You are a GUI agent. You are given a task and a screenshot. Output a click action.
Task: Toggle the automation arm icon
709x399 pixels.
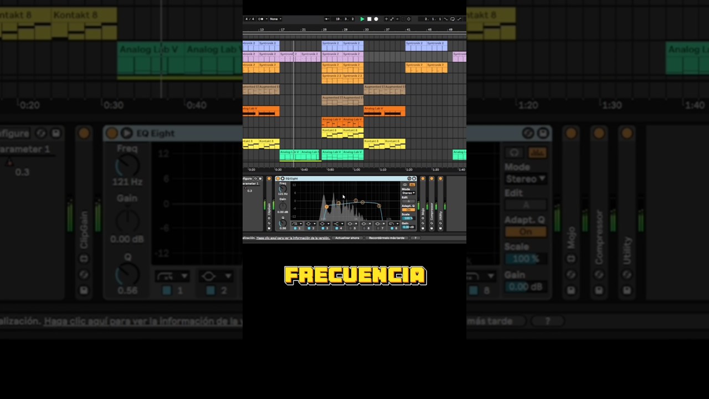tap(392, 19)
